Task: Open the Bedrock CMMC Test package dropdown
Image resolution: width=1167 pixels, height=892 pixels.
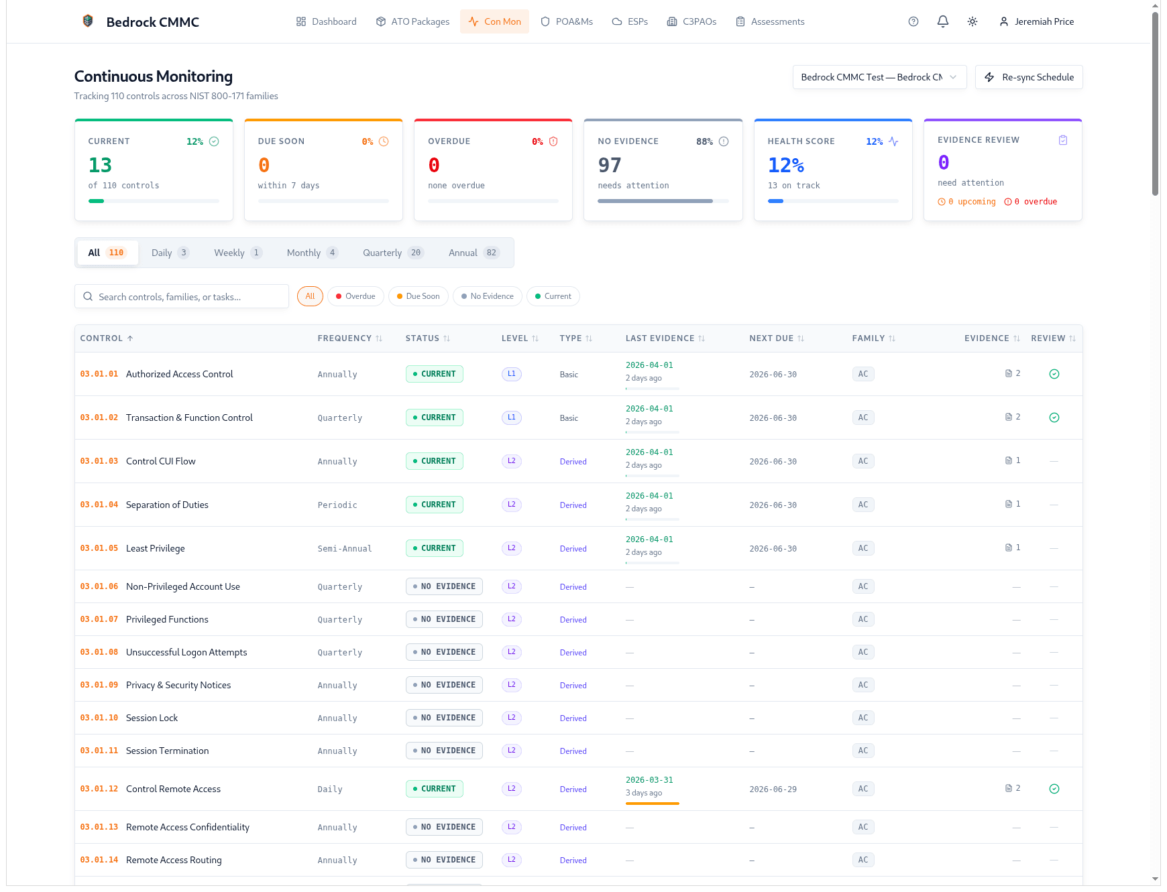Action: pyautogui.click(x=879, y=77)
